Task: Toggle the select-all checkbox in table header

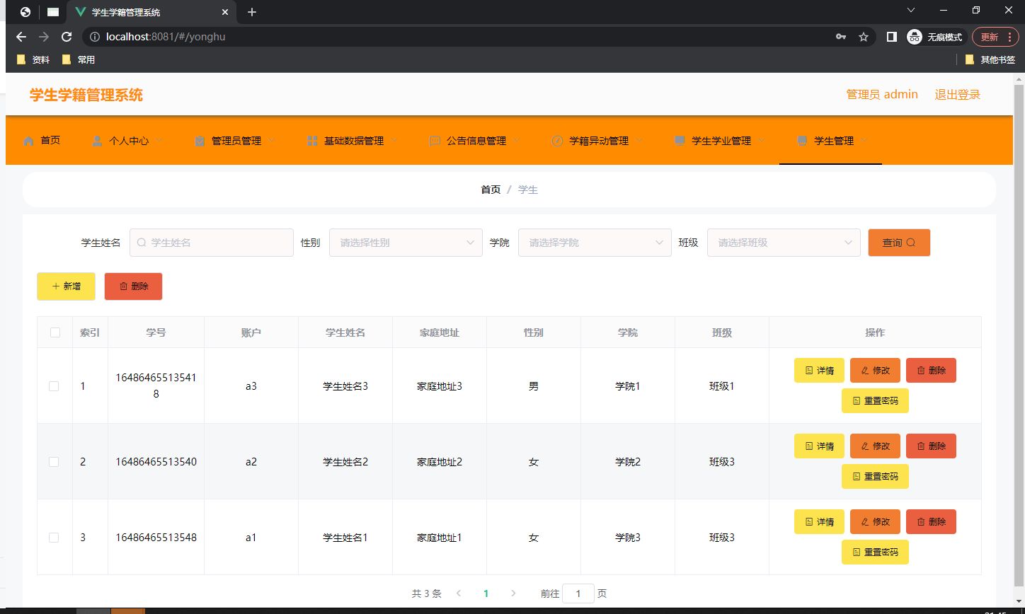Action: [x=55, y=332]
